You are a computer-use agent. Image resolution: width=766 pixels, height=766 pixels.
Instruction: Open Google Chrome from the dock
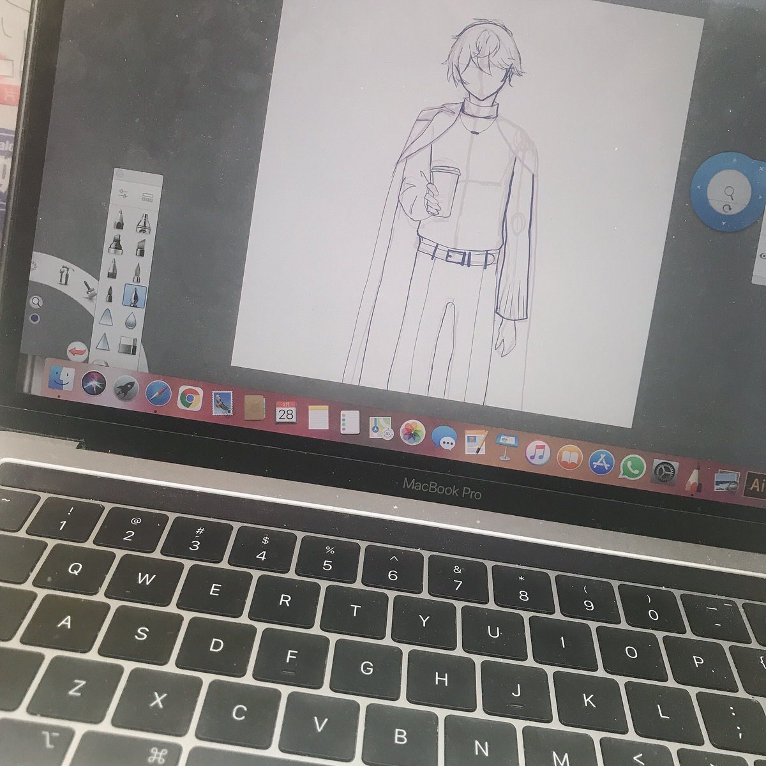pyautogui.click(x=190, y=398)
